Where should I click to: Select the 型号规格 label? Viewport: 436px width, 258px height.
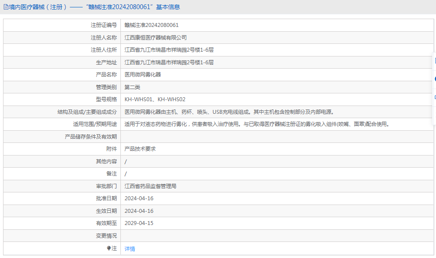tap(107, 99)
